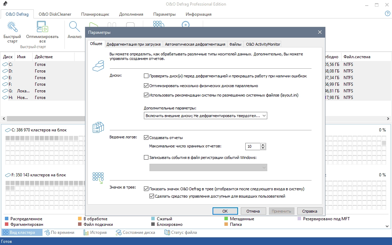Switch to Автоматическая дефрагментация tab
The image size is (392, 245).
(195, 44)
